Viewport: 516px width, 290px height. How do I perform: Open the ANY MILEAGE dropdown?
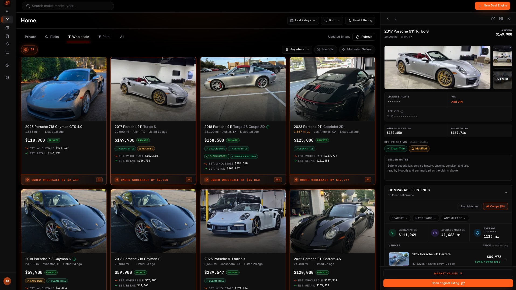point(455,218)
